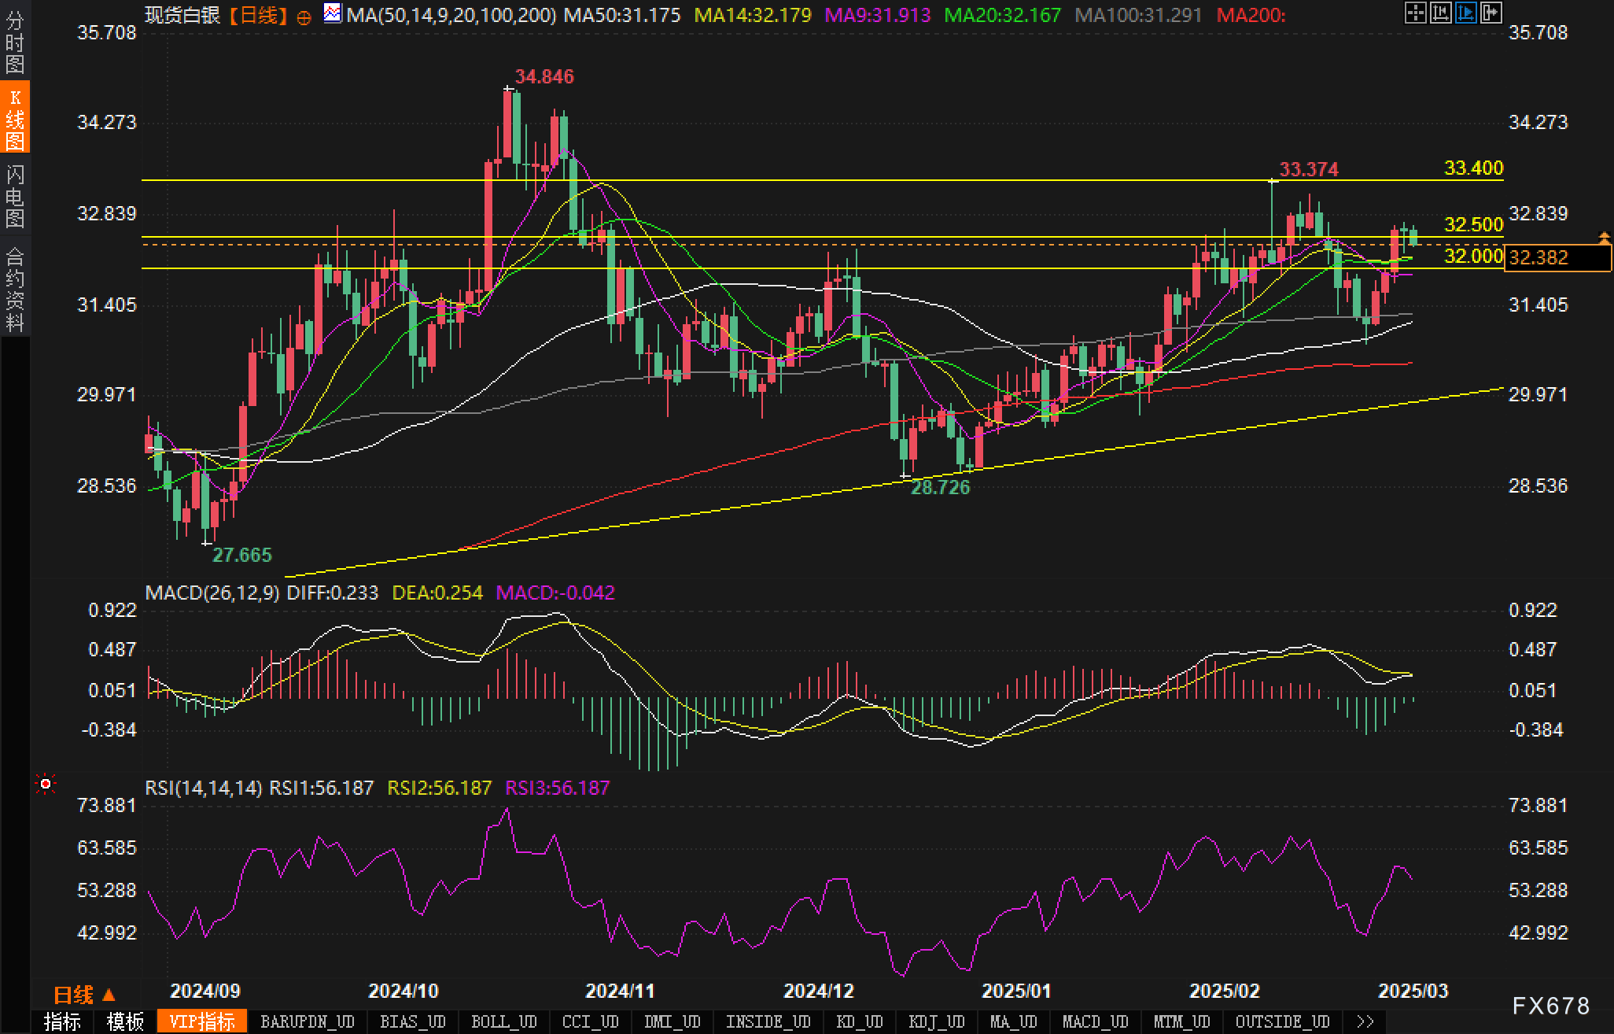Click the orange circled-plus icon beside 日线
Screen dimensions: 1614x1034
coord(304,17)
